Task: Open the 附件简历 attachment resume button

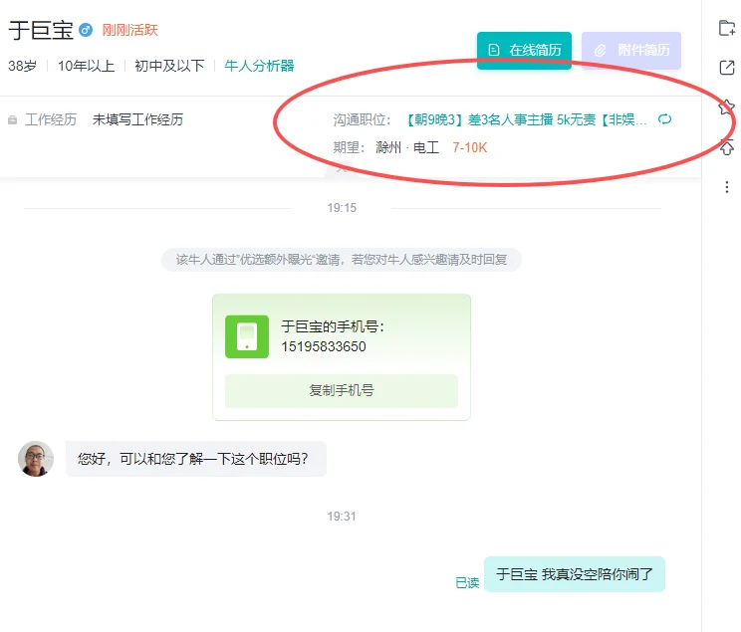Action: [x=630, y=50]
